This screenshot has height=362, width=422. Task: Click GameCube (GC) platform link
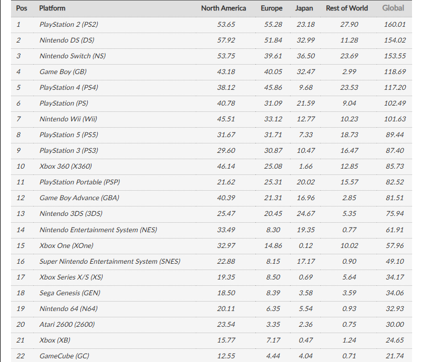pyautogui.click(x=64, y=356)
